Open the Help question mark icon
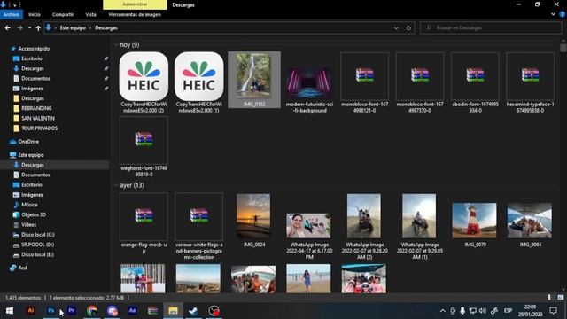Screen dimensions: 567x319 [562, 14]
